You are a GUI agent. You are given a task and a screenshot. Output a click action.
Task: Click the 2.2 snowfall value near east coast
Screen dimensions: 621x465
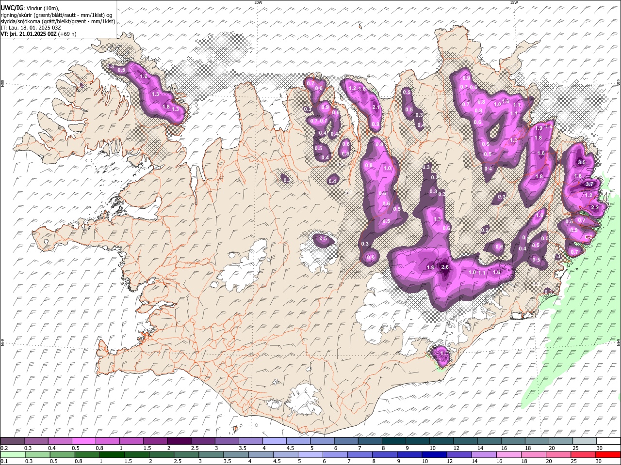pyautogui.click(x=595, y=207)
